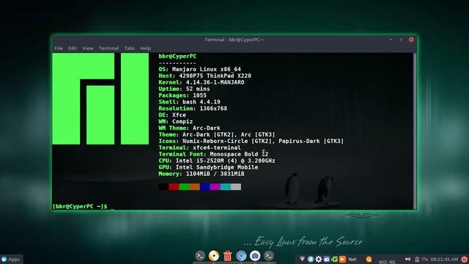Click the GPU: Intel Sandybridge Mobile line
Image resolution: width=469 pixels, height=264 pixels.
(x=208, y=167)
